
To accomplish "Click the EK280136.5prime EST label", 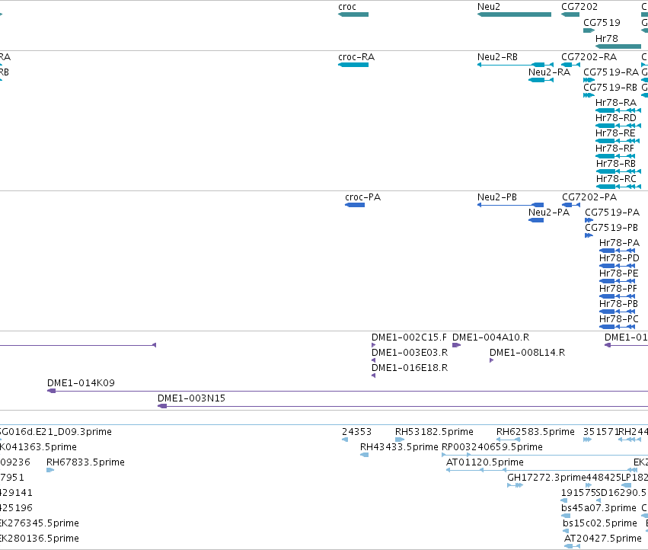I will pyautogui.click(x=40, y=539).
